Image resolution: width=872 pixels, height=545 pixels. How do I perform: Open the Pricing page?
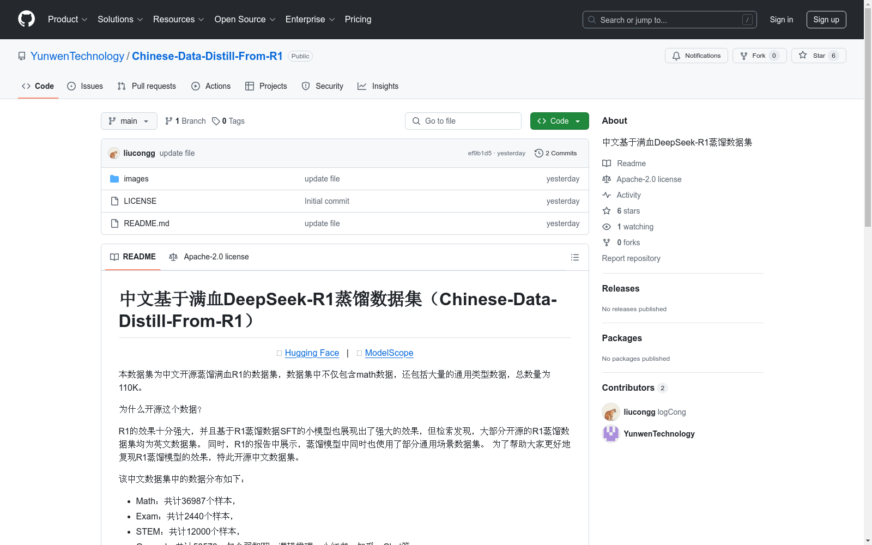coord(358,19)
